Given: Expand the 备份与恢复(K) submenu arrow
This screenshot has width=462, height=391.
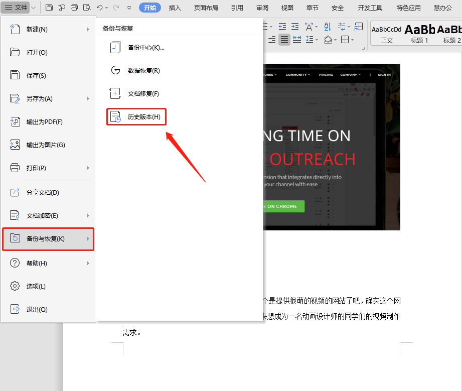Looking at the screenshot, I should tap(88, 238).
